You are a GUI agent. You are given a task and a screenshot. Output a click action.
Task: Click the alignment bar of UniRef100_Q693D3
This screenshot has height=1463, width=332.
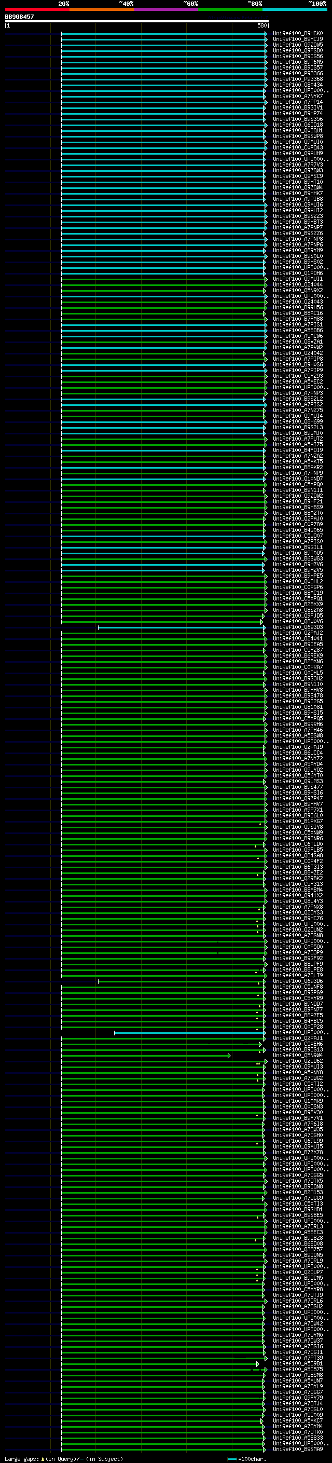pyautogui.click(x=181, y=627)
